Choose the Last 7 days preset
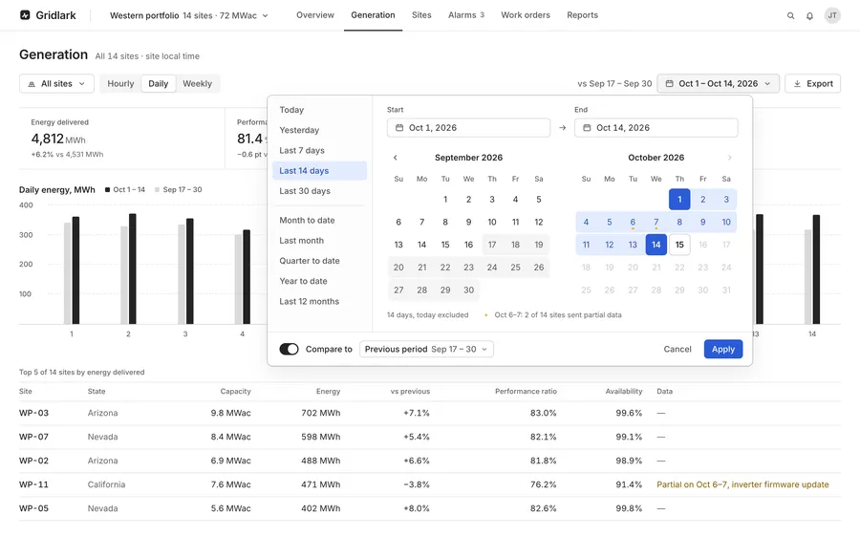The image size is (860, 537). (x=319, y=150)
